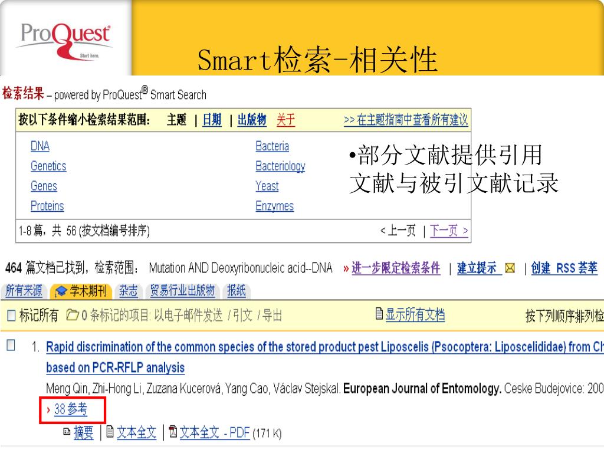This screenshot has width=604, height=453.
Task: Open the 关于 link
Action: [286, 120]
